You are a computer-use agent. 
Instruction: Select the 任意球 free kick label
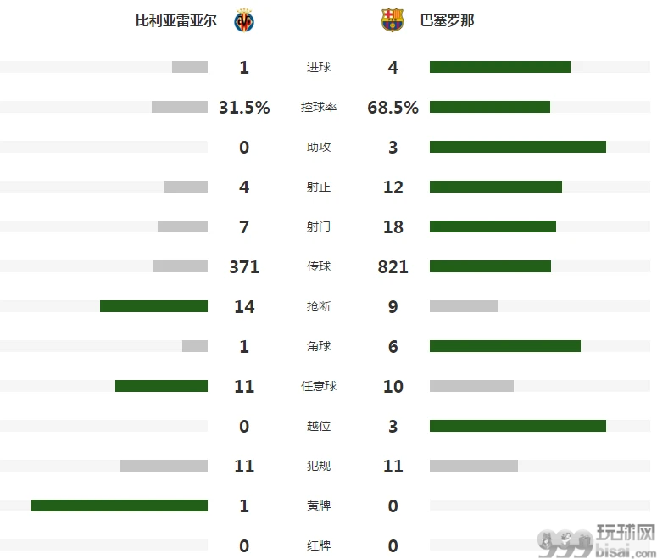319,386
